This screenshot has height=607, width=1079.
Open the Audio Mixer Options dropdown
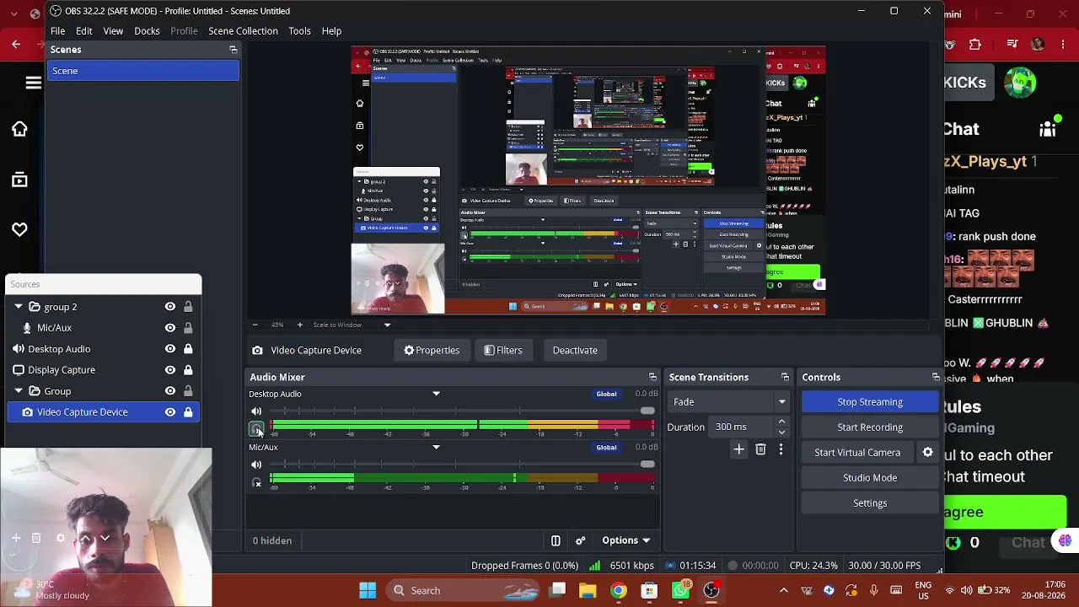pyautogui.click(x=626, y=540)
